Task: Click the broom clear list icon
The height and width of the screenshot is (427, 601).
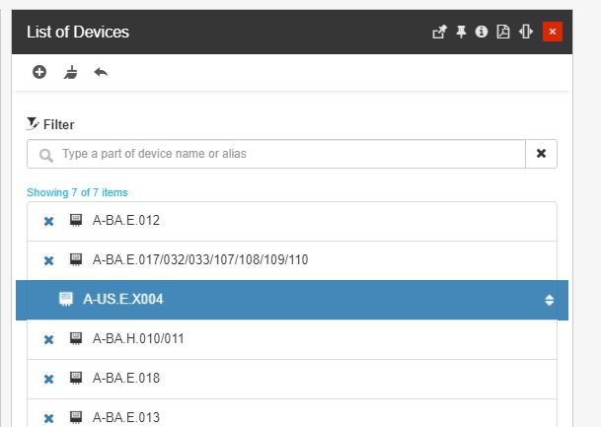Action: [x=70, y=72]
